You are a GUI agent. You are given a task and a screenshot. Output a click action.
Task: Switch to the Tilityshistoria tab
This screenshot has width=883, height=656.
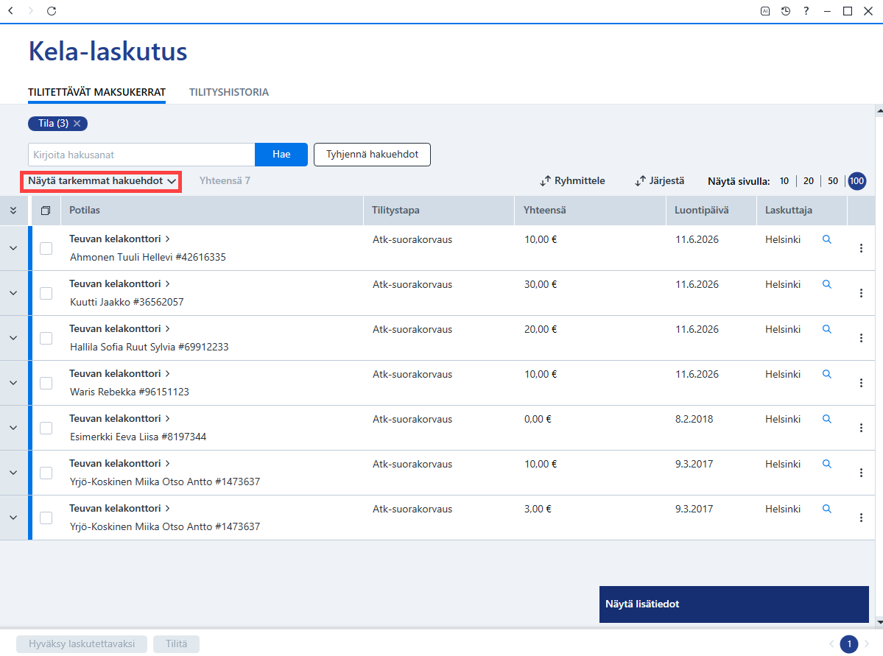(228, 92)
